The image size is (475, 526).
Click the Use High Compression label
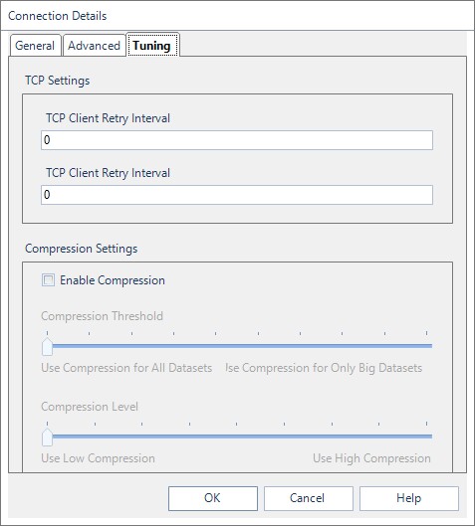click(x=371, y=458)
